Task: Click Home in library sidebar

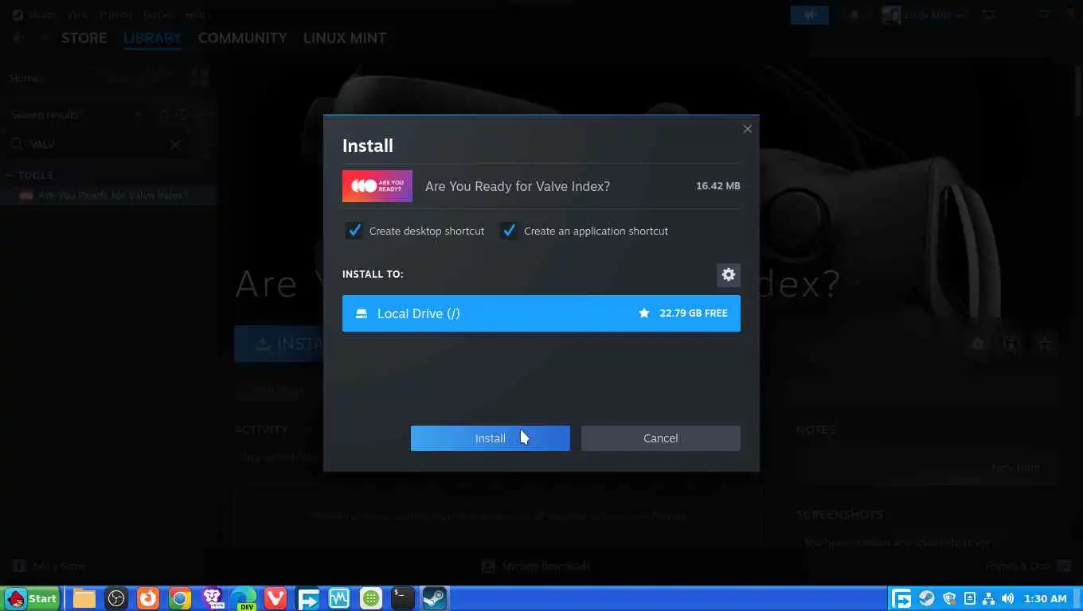Action: (25, 78)
